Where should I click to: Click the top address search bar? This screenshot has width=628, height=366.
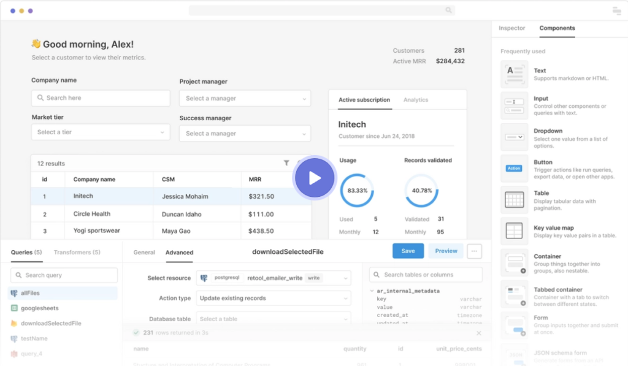(x=321, y=10)
